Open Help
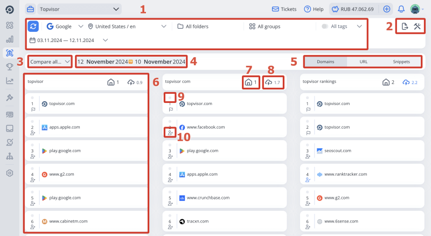The image size is (431, 236). [314, 9]
